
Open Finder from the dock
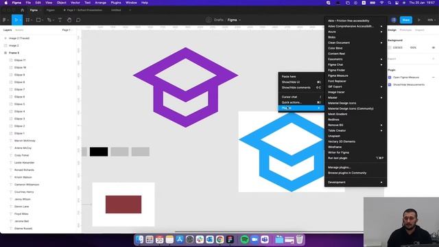pos(139,239)
